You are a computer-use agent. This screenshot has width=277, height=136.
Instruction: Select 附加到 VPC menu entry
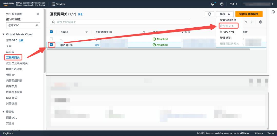227,26
